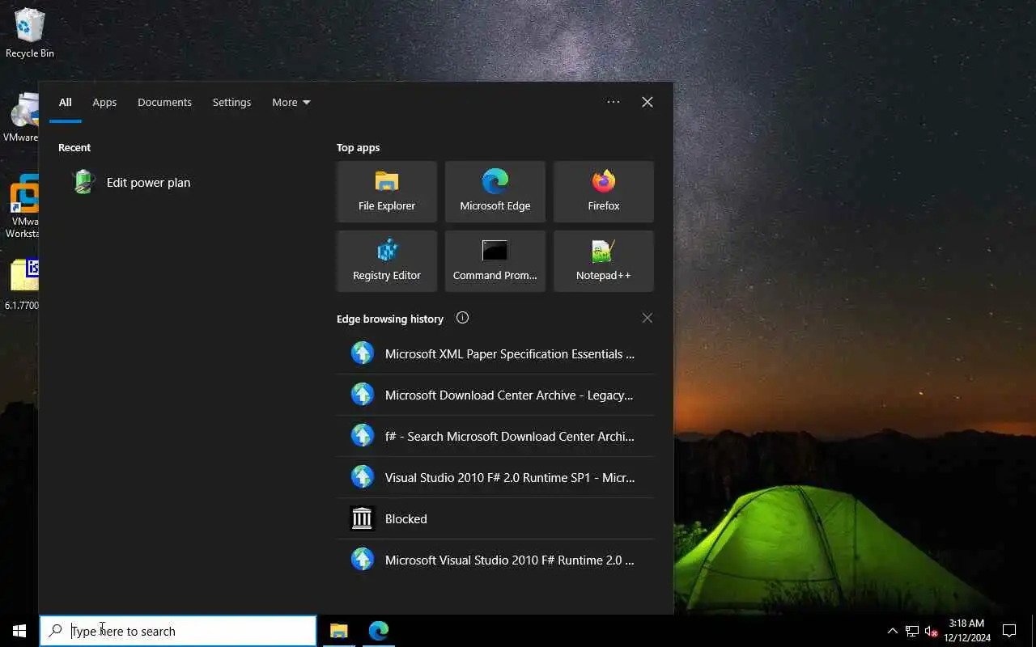Open the Blocked history entry
The image size is (1036, 647).
(x=495, y=518)
